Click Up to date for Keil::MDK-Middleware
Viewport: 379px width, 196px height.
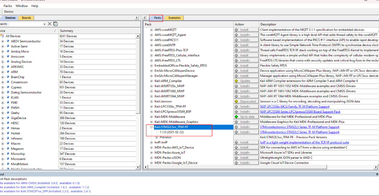[x=246, y=117]
